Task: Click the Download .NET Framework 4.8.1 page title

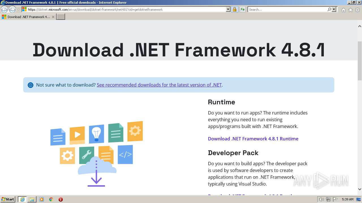Action: point(178,50)
